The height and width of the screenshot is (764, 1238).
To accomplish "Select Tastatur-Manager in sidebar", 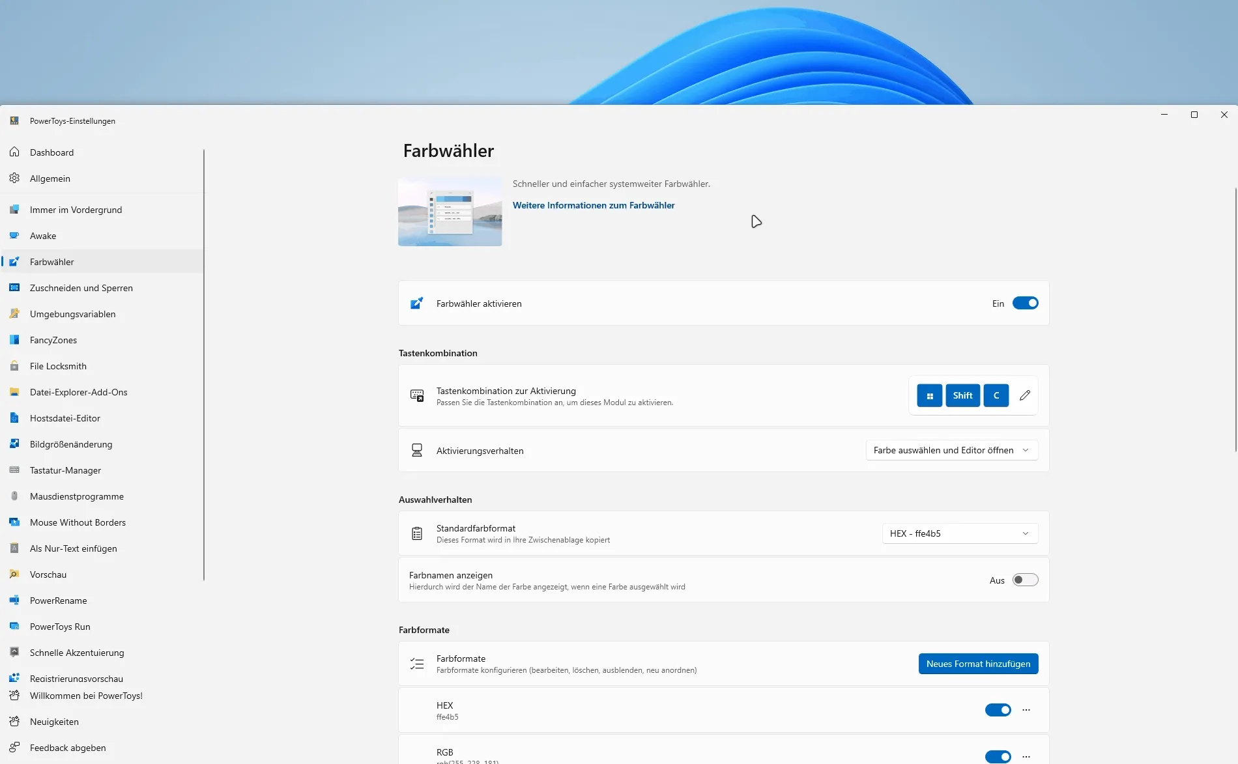I will point(103,470).
